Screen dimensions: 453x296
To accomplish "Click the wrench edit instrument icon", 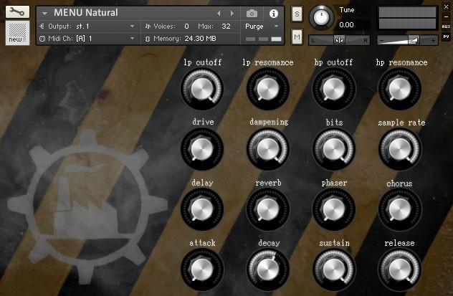I will tap(16, 11).
